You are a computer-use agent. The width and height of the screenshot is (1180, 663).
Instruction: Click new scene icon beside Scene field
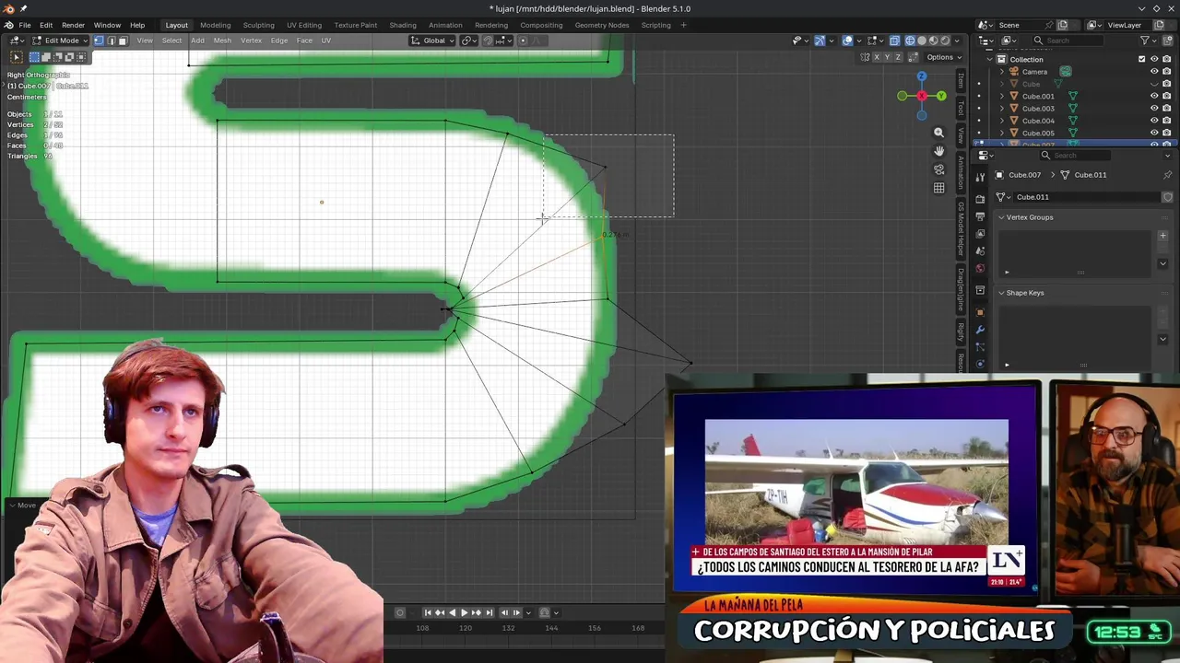(x=1062, y=25)
